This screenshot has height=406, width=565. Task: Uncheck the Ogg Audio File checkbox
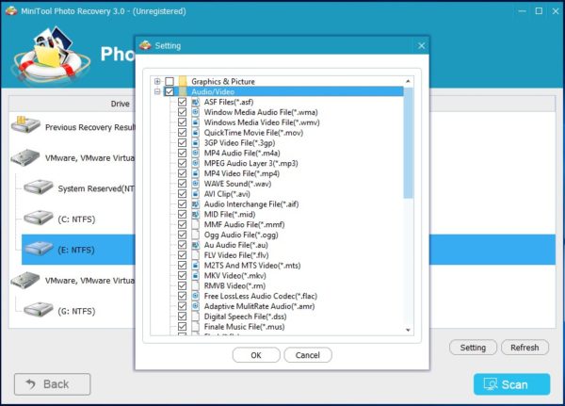pyautogui.click(x=183, y=235)
